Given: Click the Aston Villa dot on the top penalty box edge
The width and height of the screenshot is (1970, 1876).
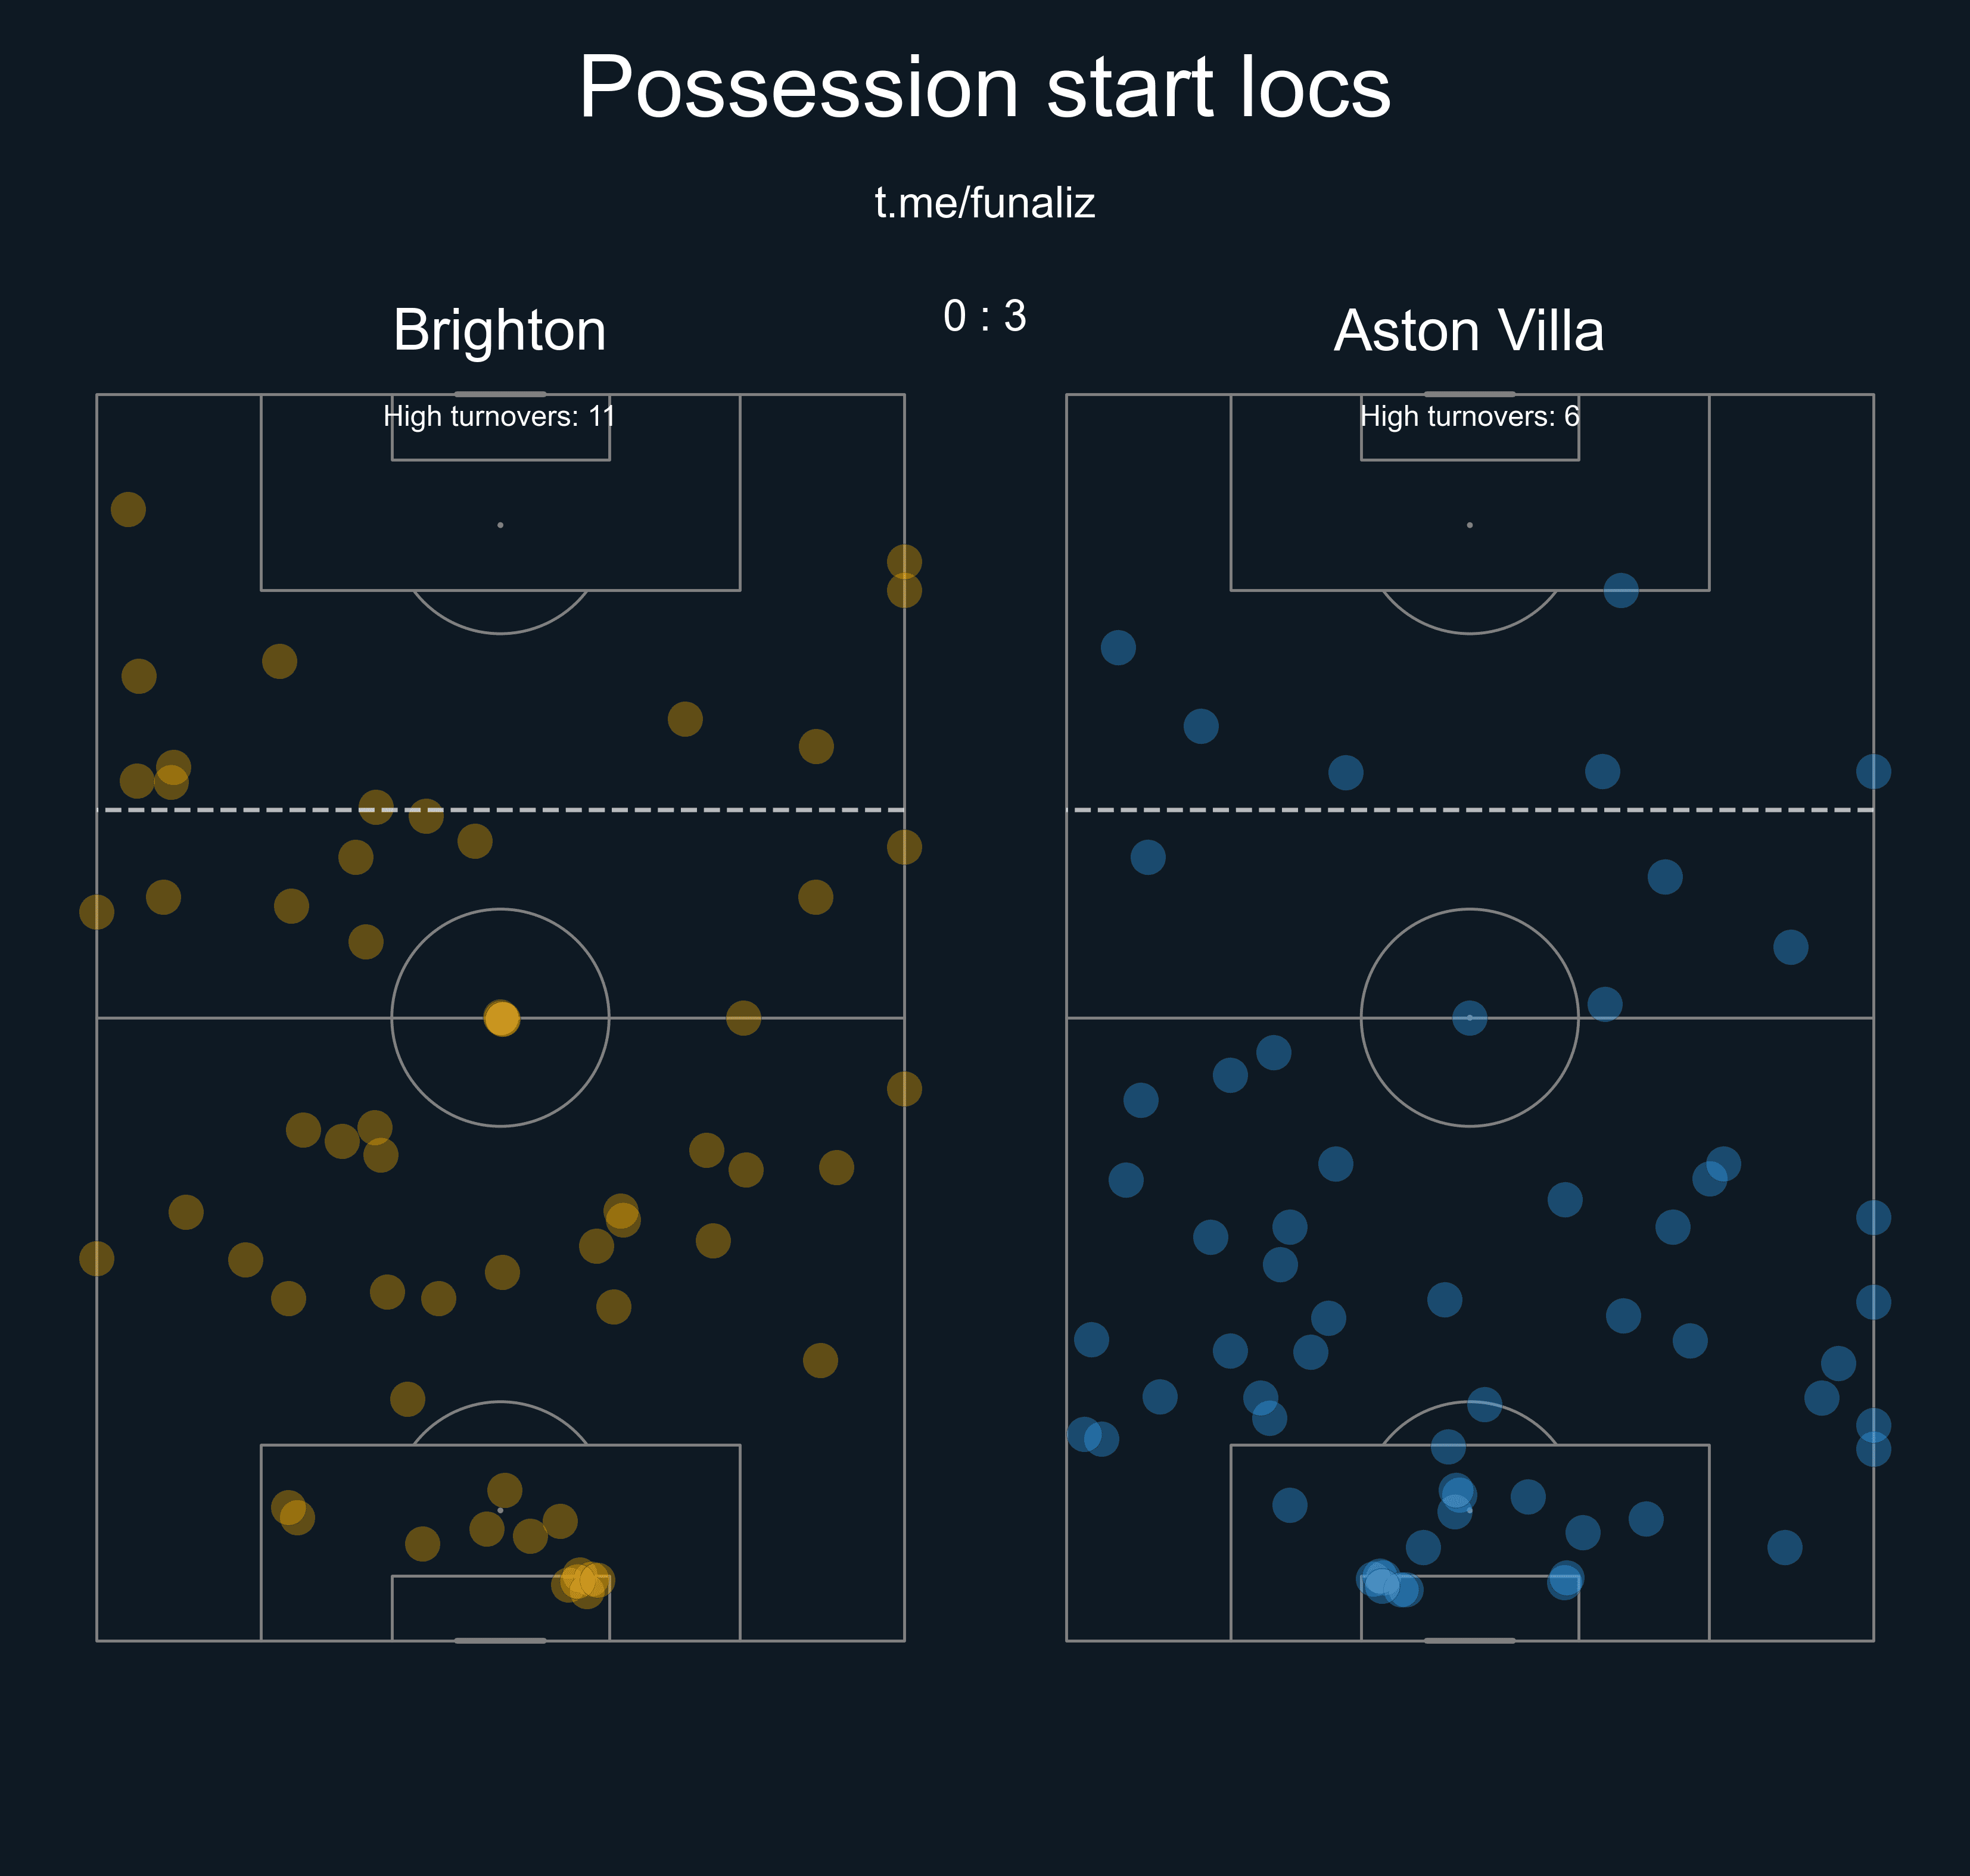Looking at the screenshot, I should tap(1620, 590).
